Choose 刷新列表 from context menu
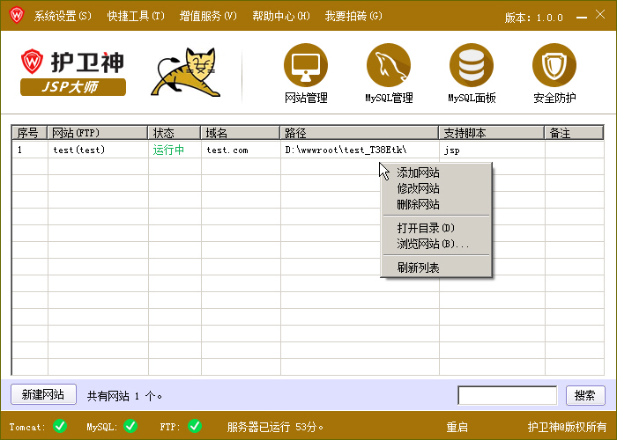Screen dimensions: 617x440 pyautogui.click(x=436, y=268)
